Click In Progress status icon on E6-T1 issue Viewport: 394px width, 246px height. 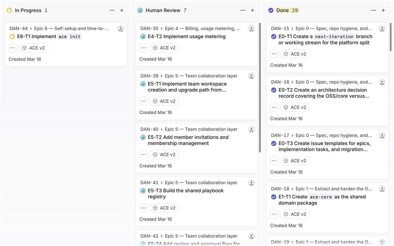click(12, 36)
